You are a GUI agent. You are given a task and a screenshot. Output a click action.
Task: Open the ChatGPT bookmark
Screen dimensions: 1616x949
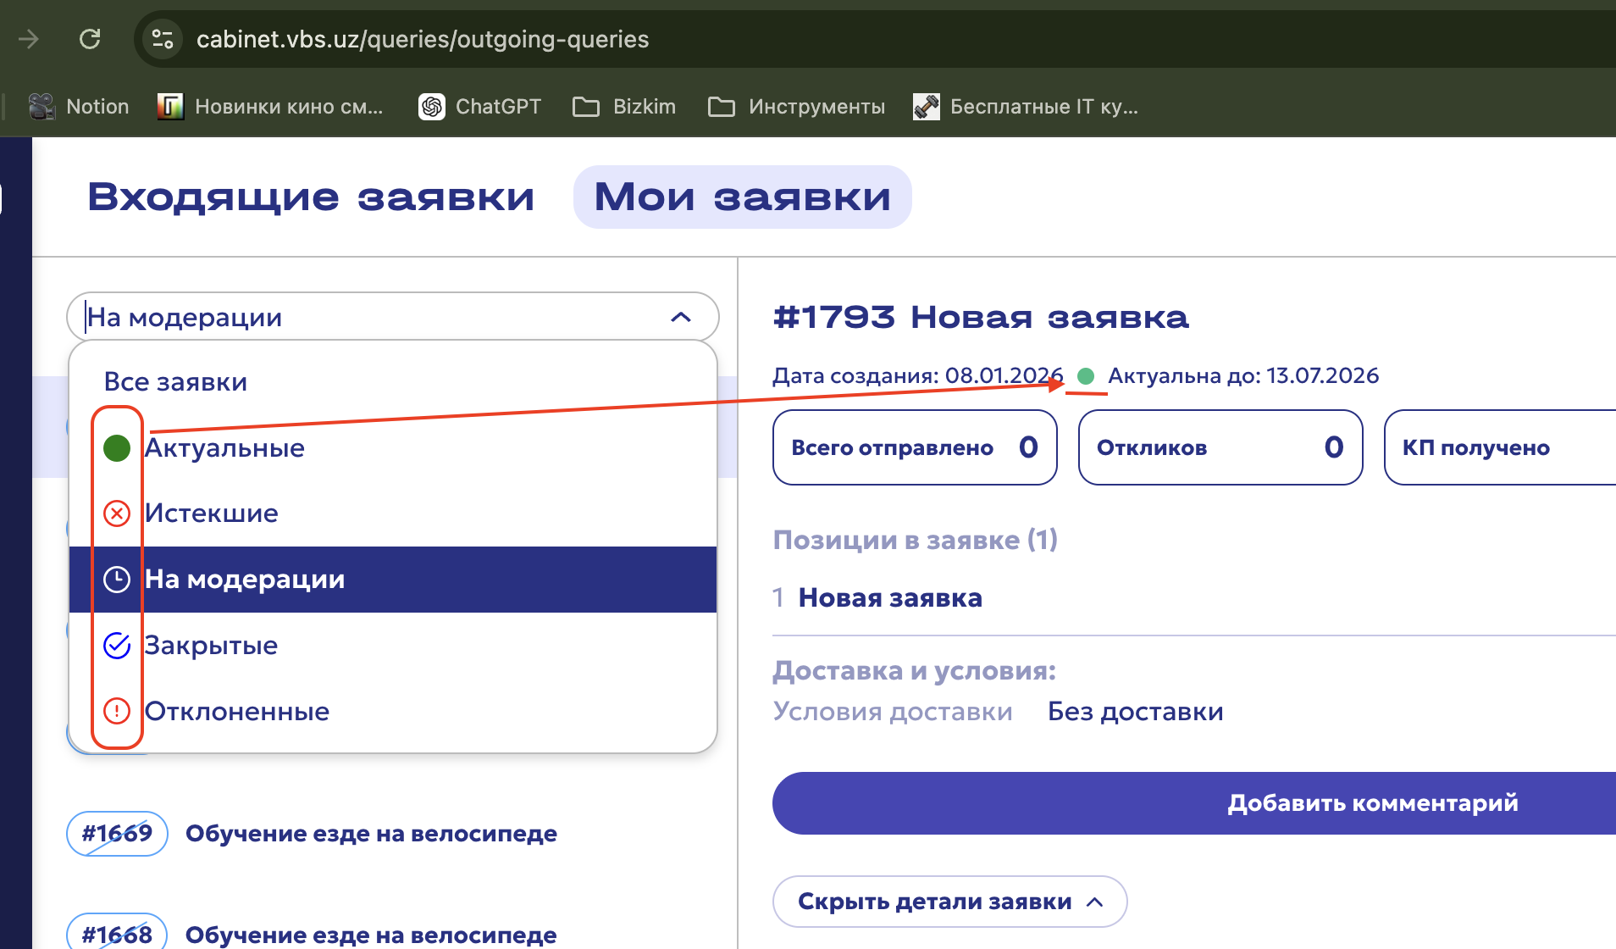480,107
